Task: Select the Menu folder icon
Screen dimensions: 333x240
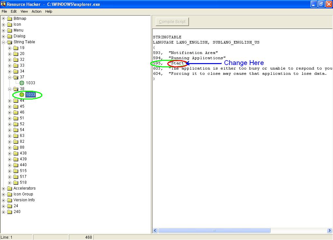Action: pyautogui.click(x=9, y=30)
